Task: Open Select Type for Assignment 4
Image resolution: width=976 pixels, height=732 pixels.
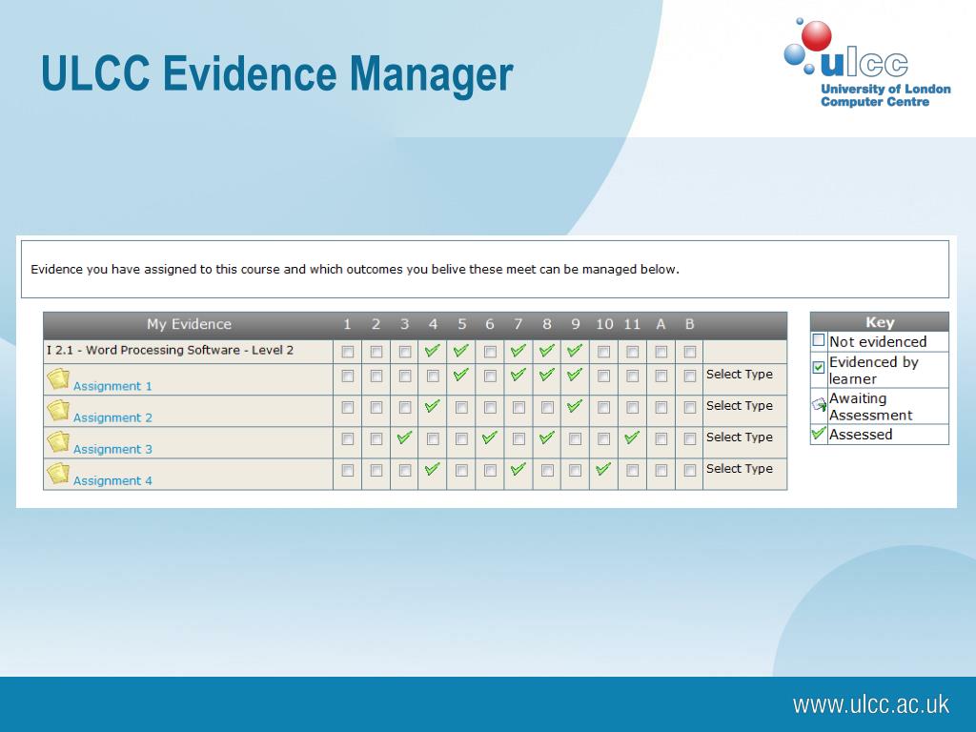Action: click(x=739, y=469)
